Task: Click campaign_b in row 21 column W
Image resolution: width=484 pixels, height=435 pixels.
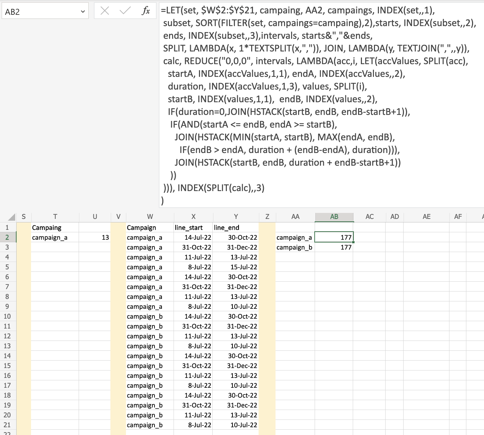Action: point(150,425)
